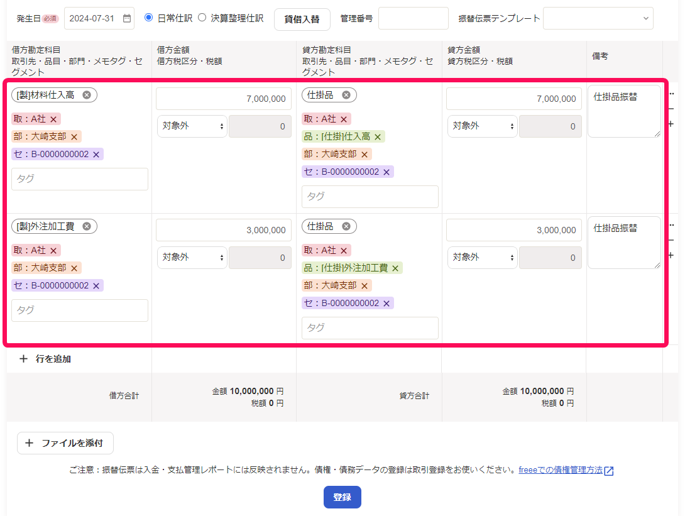The image size is (685, 516).
Task: Click 貸方勘定科目 column header
Action: click(326, 50)
